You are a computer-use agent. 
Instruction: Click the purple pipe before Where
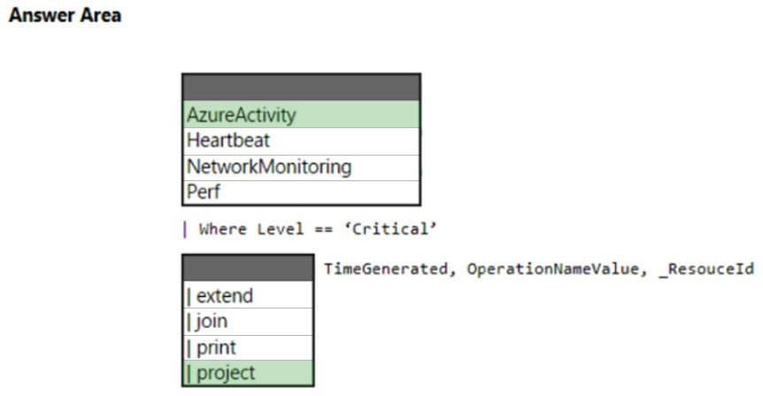[185, 229]
